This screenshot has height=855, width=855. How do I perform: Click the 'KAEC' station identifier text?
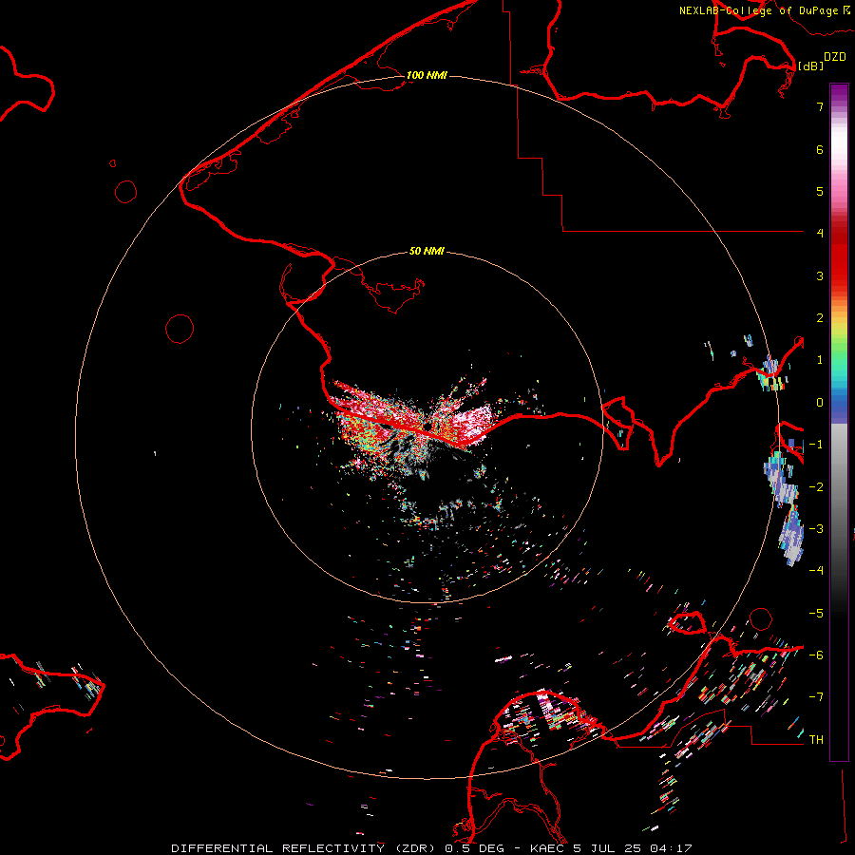pos(548,848)
